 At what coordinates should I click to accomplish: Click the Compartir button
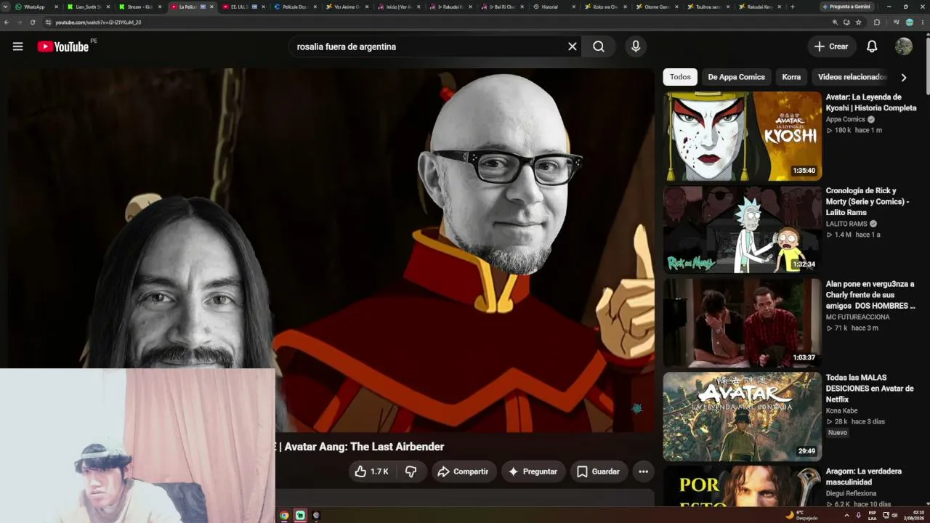(463, 471)
